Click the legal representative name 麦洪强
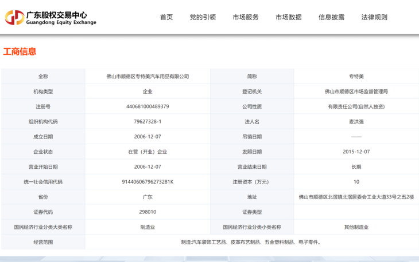Image resolution: width=419 pixels, height=262 pixels. [x=356, y=122]
